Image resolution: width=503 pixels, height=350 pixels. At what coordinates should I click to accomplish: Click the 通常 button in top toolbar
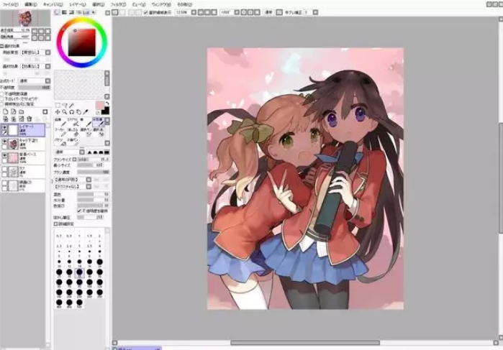pyautogui.click(x=268, y=12)
